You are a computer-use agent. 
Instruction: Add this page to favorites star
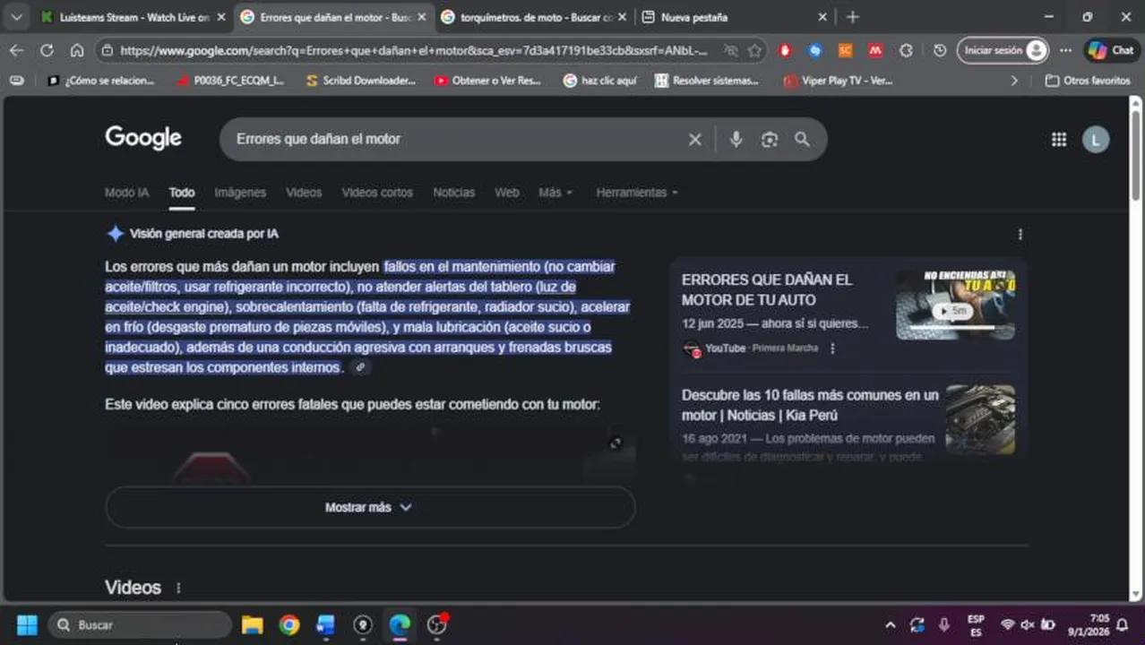755,51
